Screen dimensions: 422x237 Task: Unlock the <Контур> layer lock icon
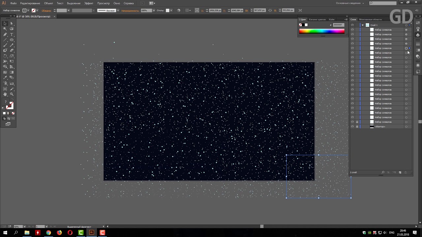[x=357, y=126]
